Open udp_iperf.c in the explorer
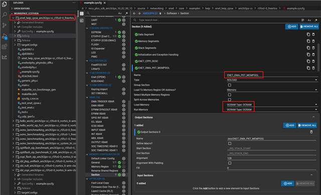Viewport: 321px width, 195px height. point(28,116)
